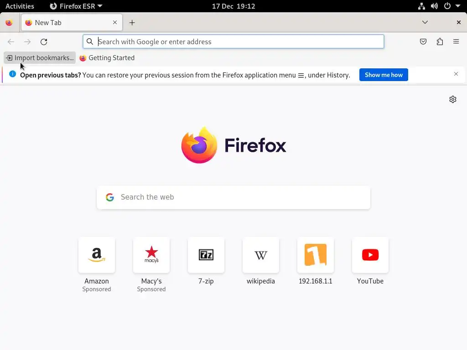Open the Firefox ESR app menu

76,6
